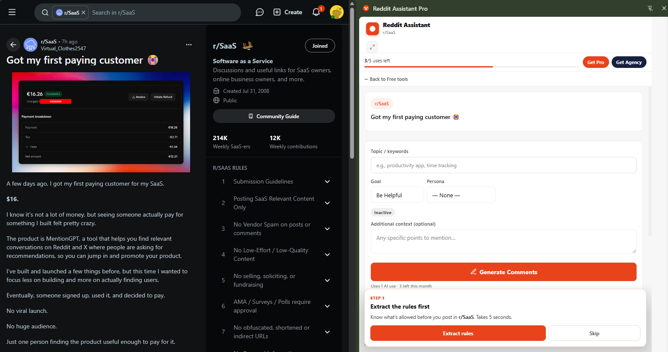Unpin the Reddit Assistant Pro panel
668x352 pixels.
tap(650, 8)
